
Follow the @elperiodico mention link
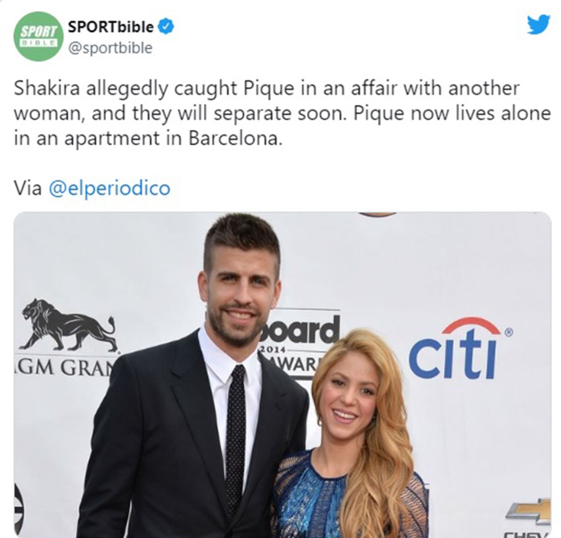click(x=109, y=188)
